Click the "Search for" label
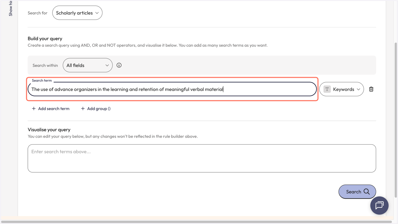Viewport: 398px width, 224px height. coord(37,13)
